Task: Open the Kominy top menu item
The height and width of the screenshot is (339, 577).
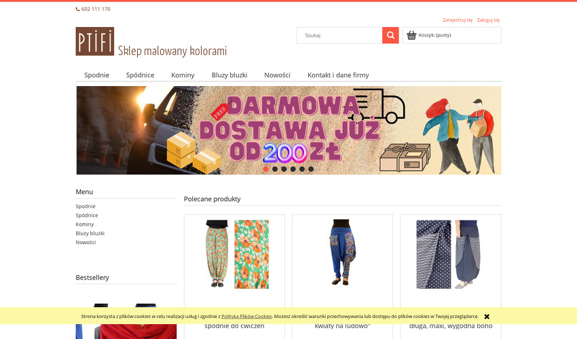Action: [183, 75]
